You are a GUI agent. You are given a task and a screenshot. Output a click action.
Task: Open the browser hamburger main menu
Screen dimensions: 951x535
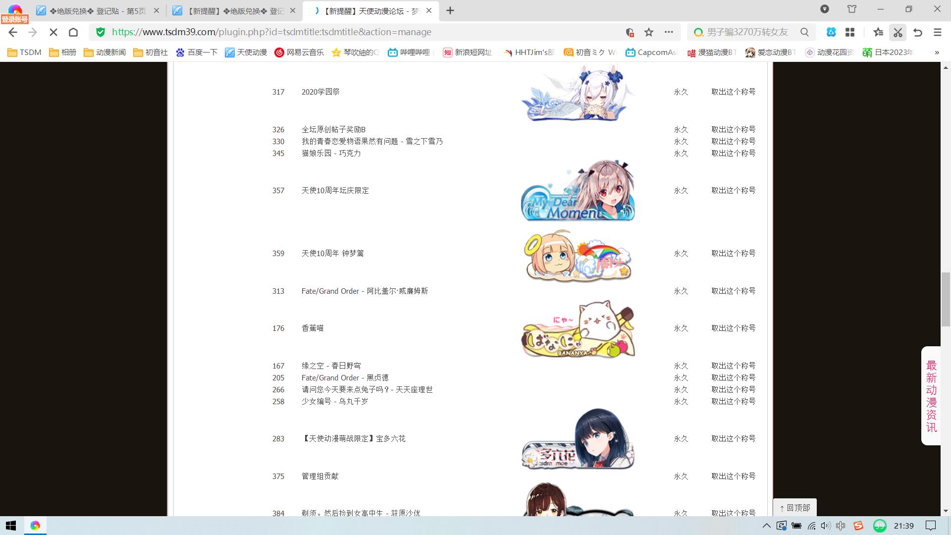[x=937, y=32]
